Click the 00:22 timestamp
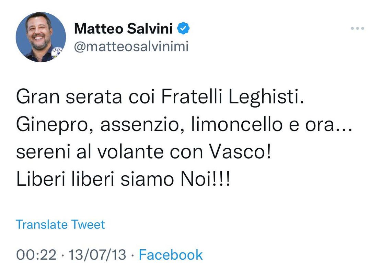This screenshot has height=274, width=382. point(36,255)
